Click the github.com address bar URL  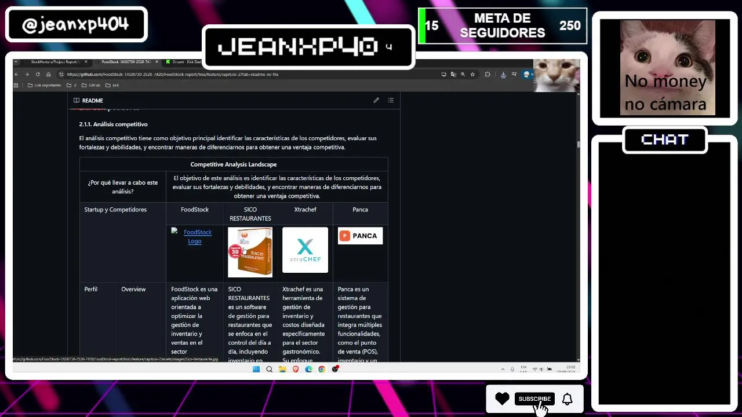[x=172, y=74]
